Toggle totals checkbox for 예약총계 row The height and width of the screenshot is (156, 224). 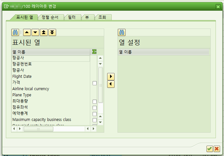94,114
